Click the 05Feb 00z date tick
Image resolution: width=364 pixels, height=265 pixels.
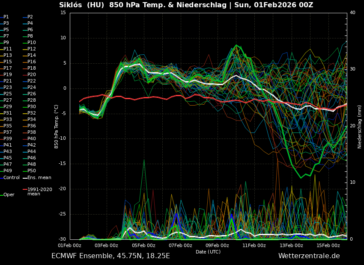click(x=143, y=245)
